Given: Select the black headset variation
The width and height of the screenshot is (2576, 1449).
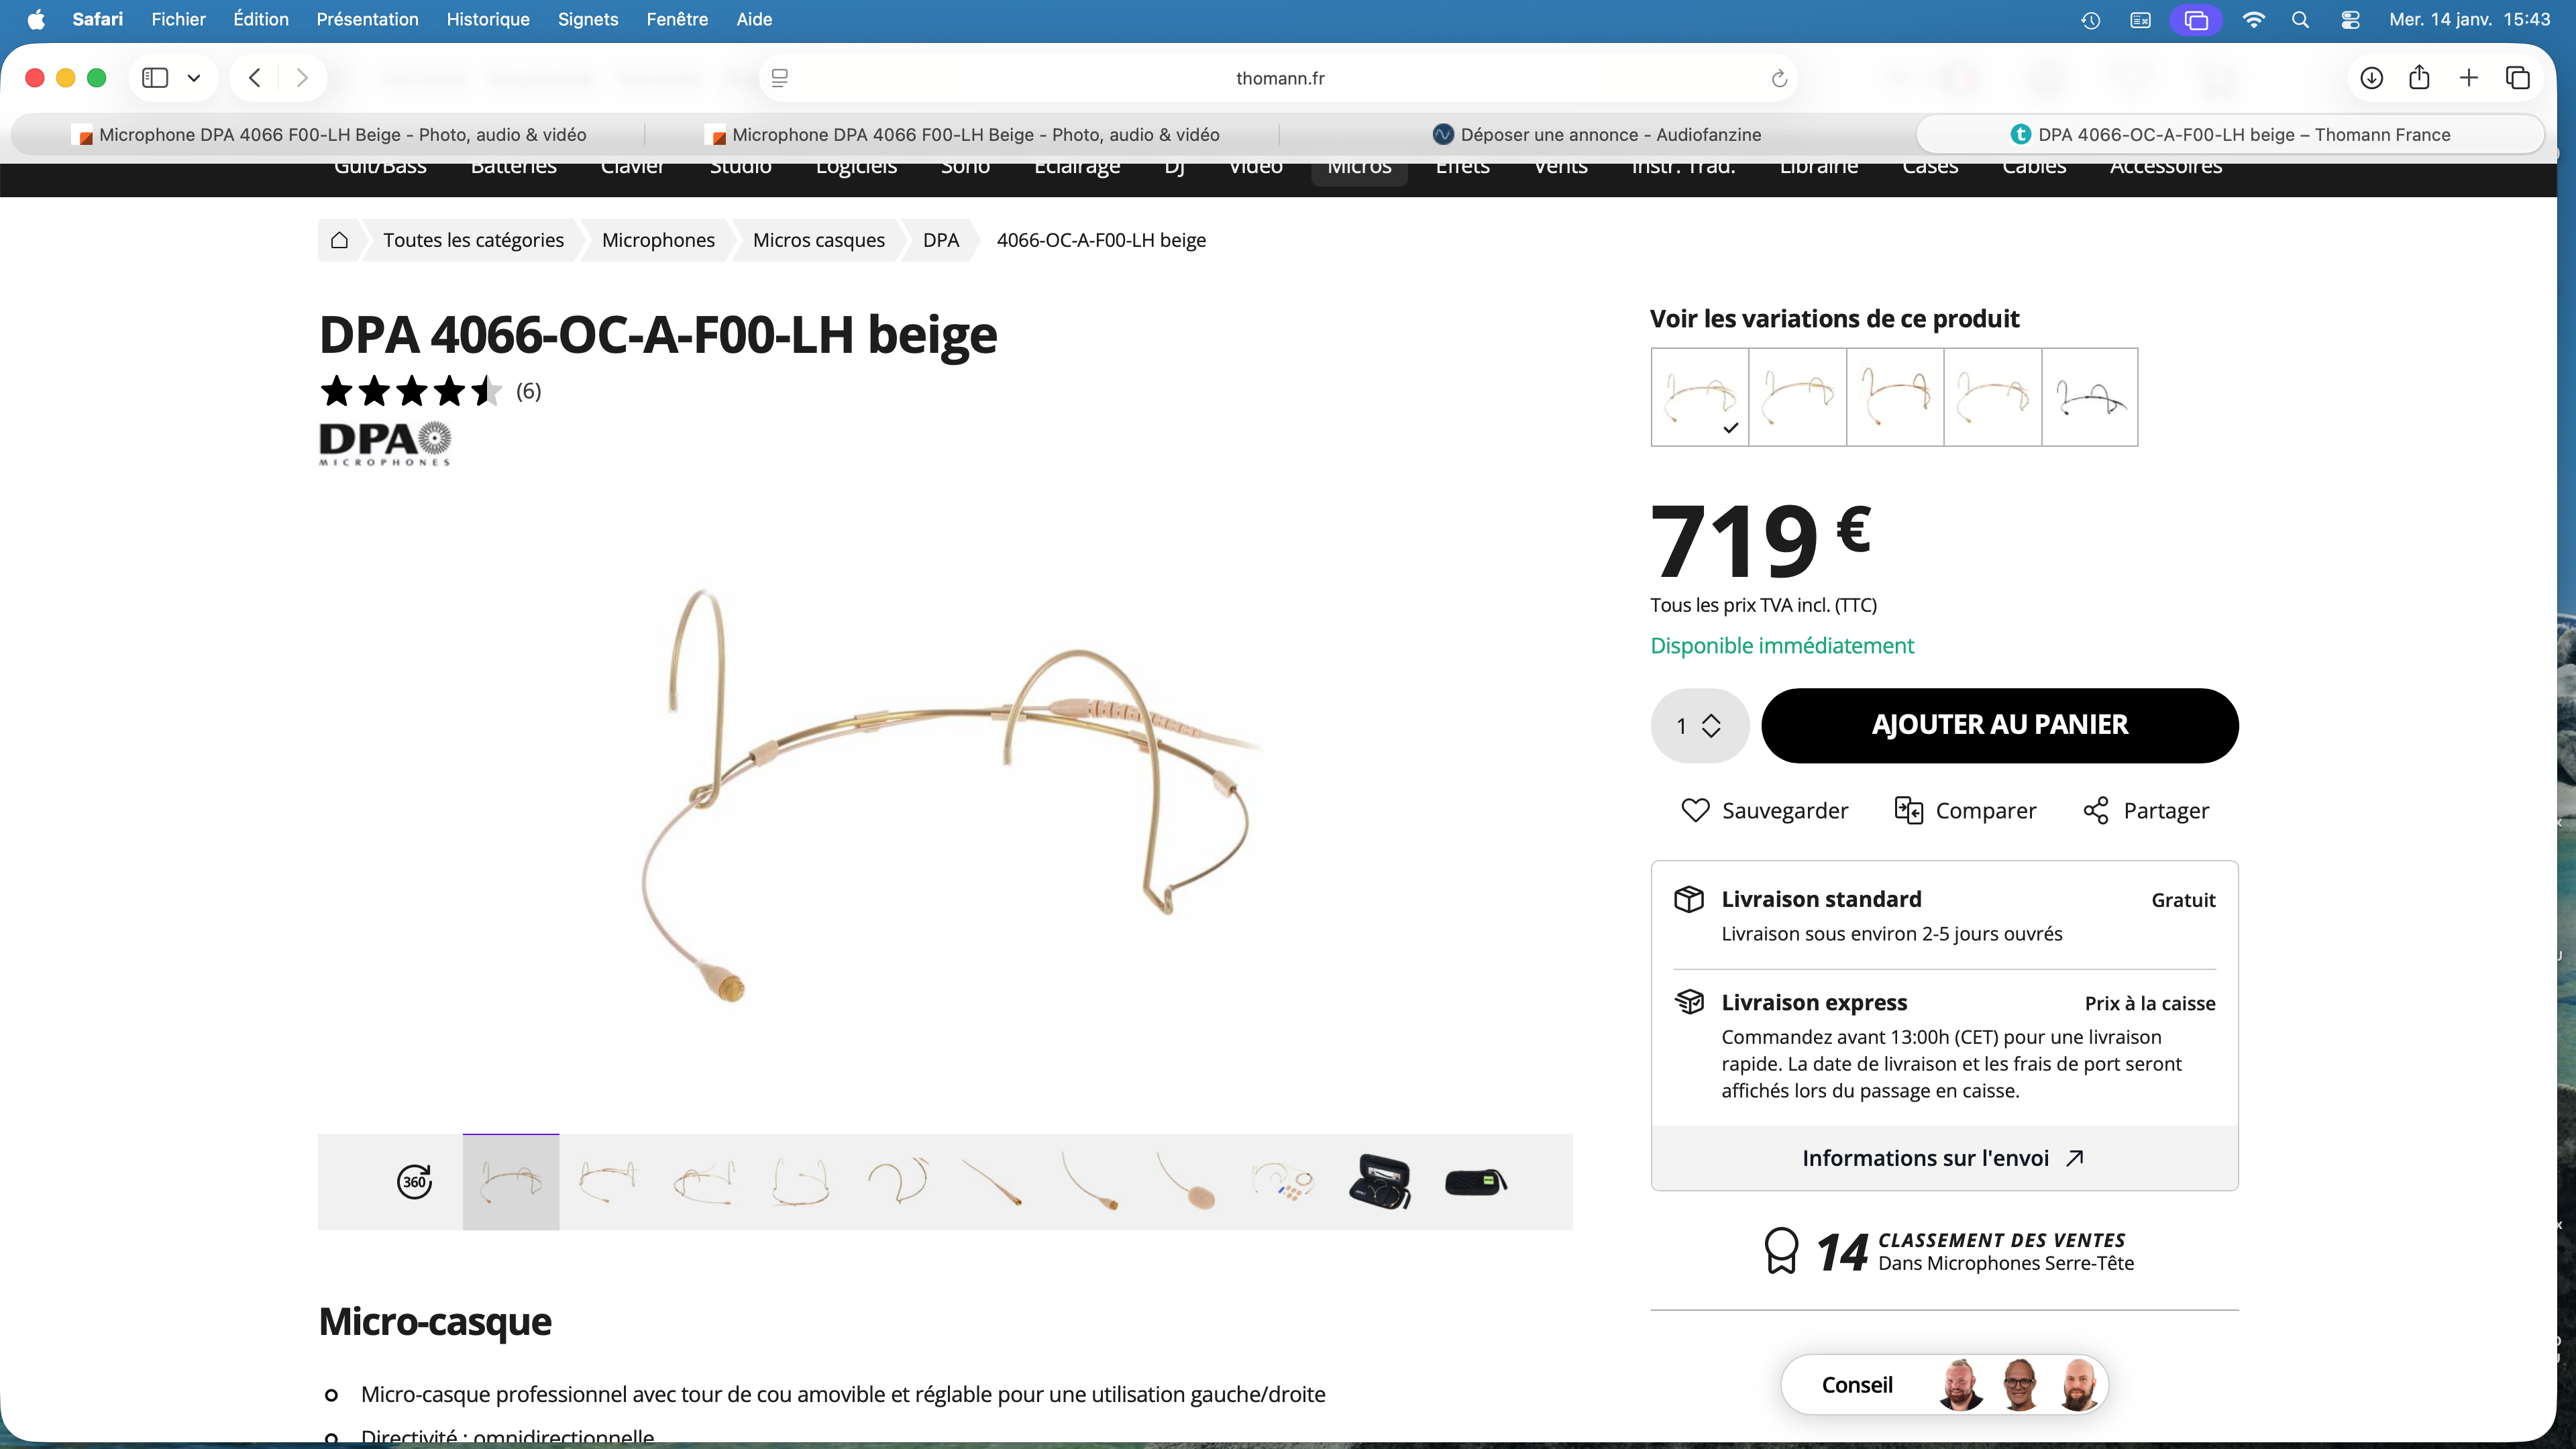Looking at the screenshot, I should 2090,397.
